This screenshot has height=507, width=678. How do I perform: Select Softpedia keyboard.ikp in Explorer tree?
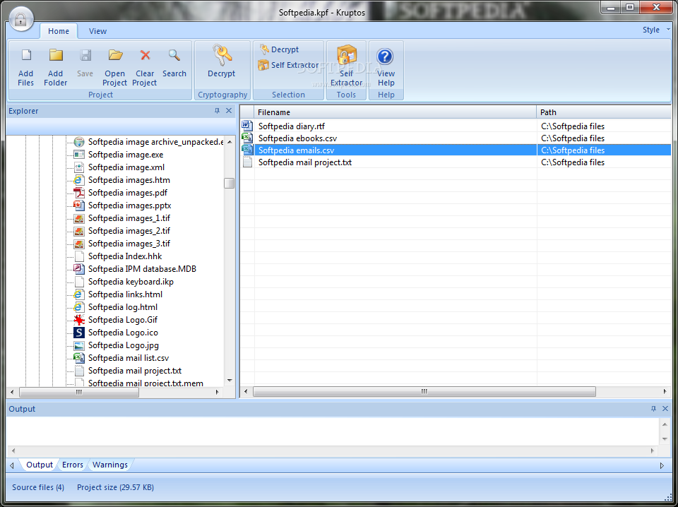[131, 282]
